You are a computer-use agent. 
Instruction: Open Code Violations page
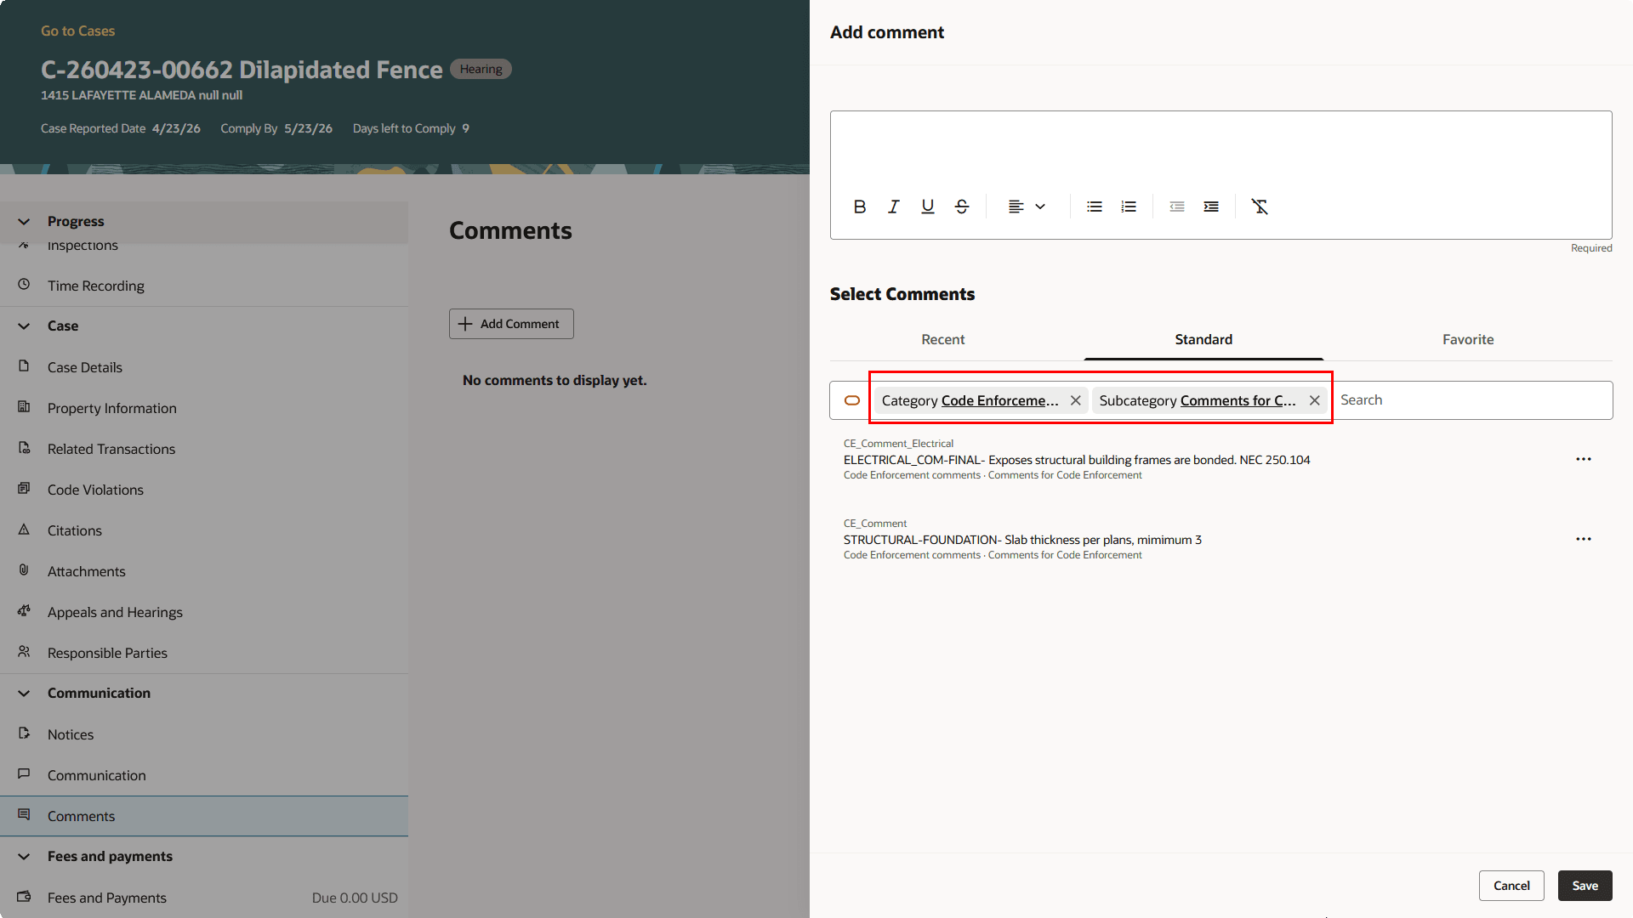204,490
